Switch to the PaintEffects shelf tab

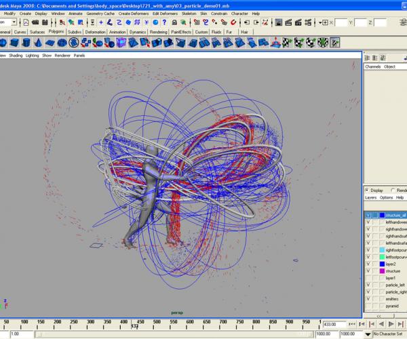181,32
